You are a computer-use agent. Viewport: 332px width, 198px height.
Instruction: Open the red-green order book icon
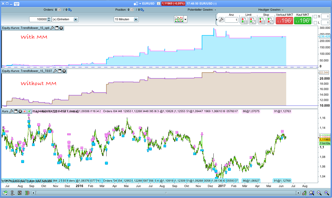pos(27,193)
